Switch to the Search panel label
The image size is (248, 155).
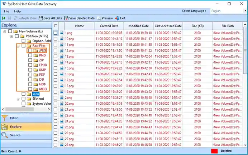pos(15,135)
